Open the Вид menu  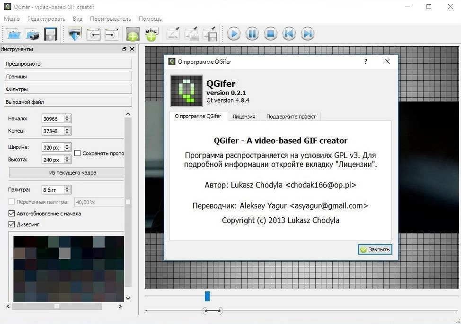coord(78,19)
